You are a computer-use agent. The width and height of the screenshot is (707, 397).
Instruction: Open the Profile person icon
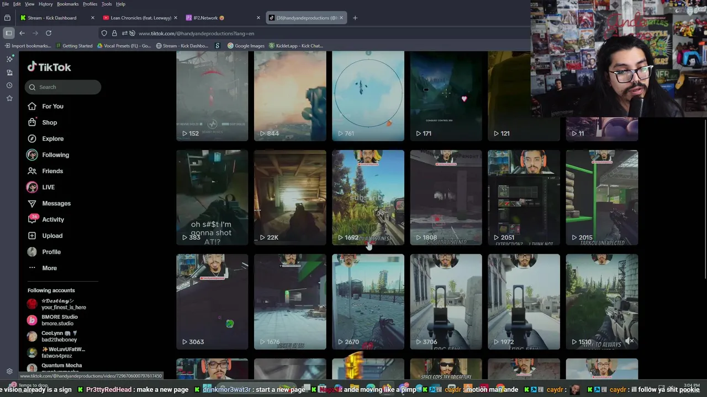[32, 252]
